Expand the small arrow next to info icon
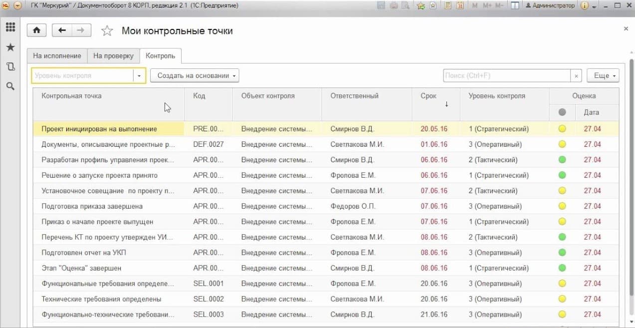The height and width of the screenshot is (328, 635). tap(594, 6)
